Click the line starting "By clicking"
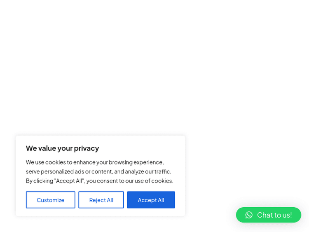 click(x=99, y=180)
